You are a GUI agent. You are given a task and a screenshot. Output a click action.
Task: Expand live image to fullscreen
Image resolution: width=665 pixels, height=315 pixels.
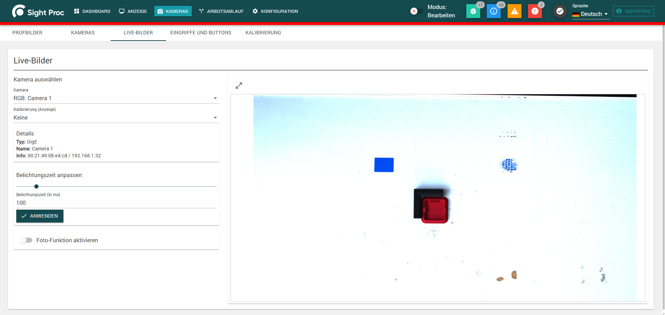tap(239, 86)
